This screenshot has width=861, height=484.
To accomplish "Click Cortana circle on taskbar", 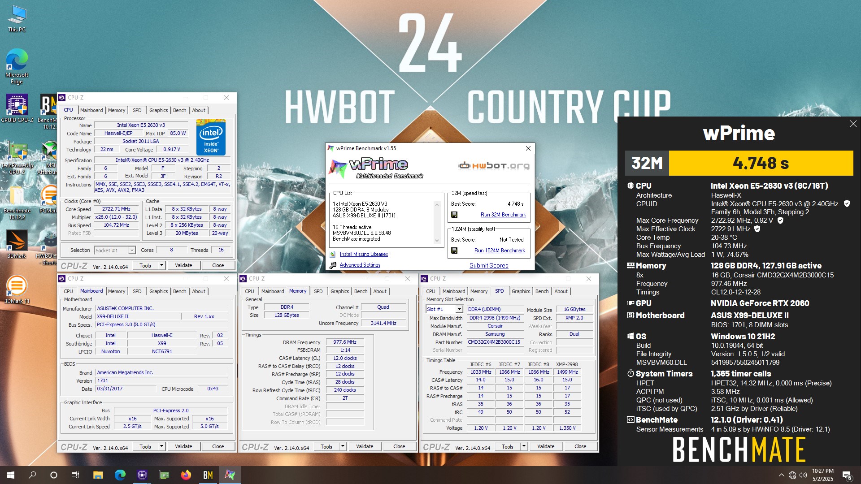I will pos(54,475).
